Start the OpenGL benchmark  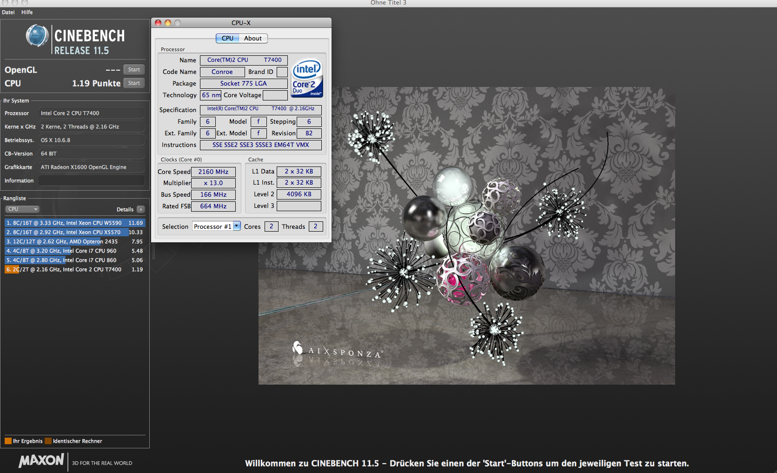(134, 69)
